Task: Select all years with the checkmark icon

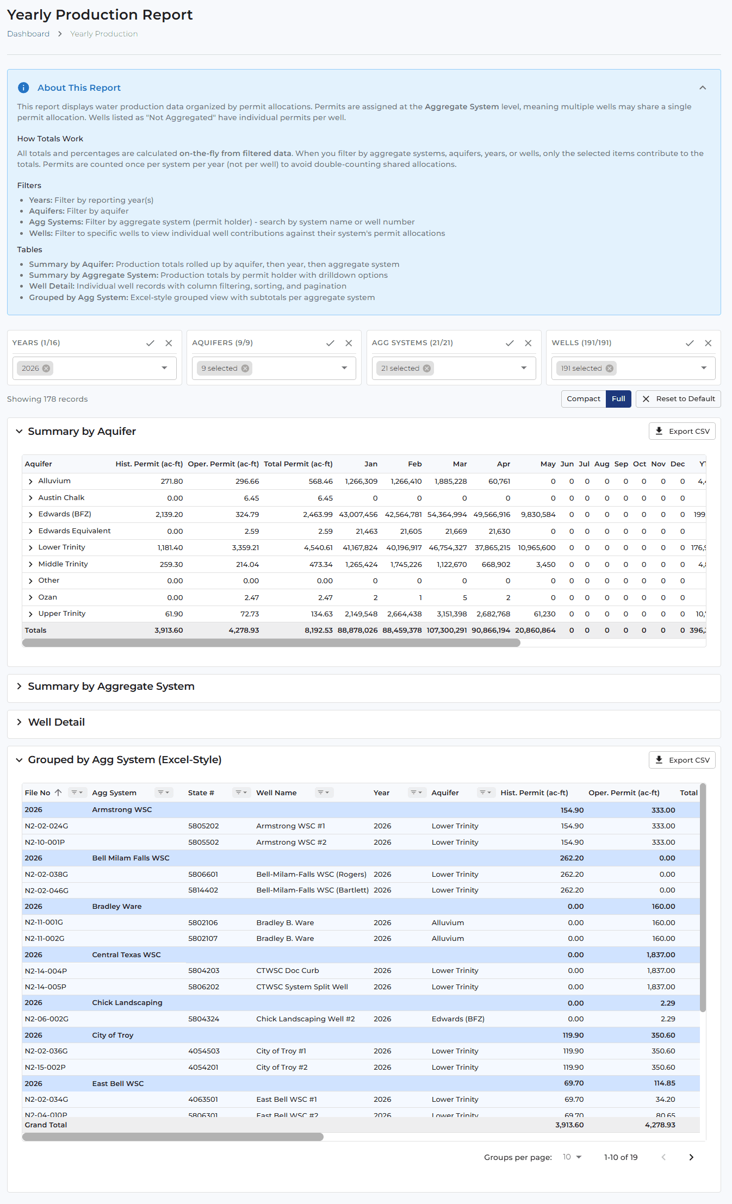Action: tap(151, 343)
